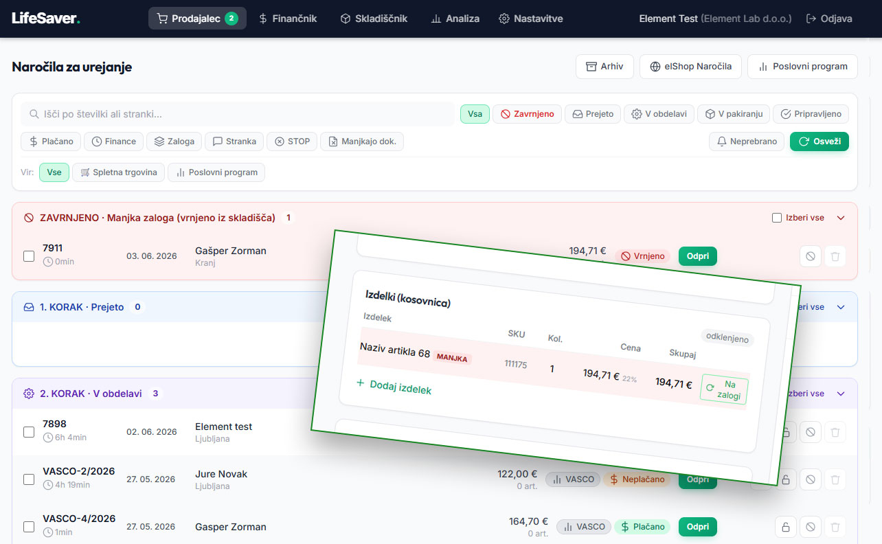Open the Analiza tab
Image resolution: width=882 pixels, height=544 pixels.
(455, 19)
